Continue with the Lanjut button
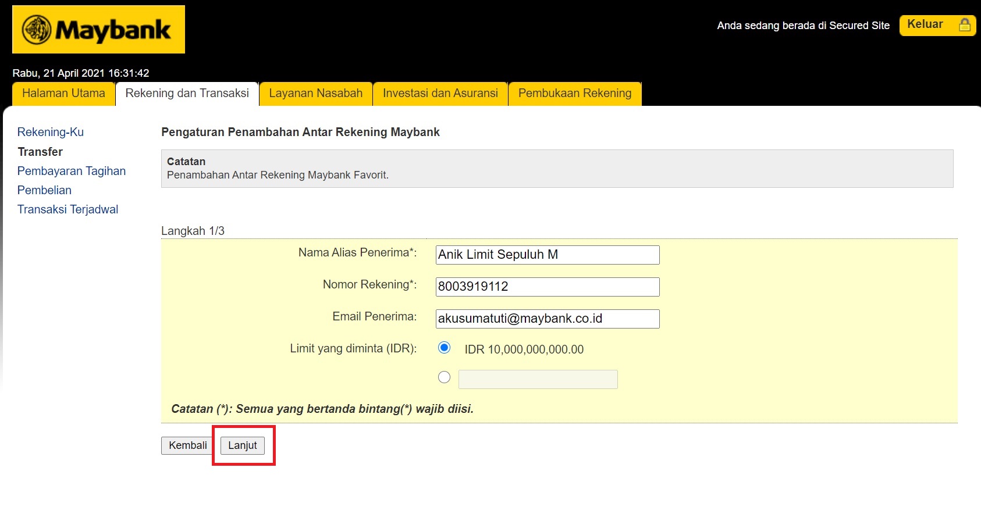 pyautogui.click(x=242, y=445)
